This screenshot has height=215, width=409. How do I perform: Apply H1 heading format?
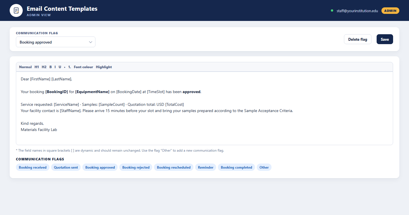(x=37, y=67)
